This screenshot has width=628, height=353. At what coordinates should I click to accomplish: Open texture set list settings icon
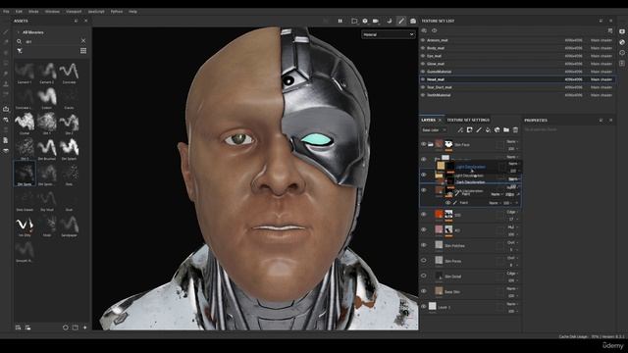[x=610, y=30]
